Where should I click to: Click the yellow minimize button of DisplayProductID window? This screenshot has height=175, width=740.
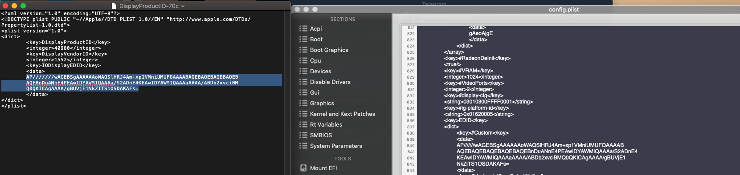(14, 6)
